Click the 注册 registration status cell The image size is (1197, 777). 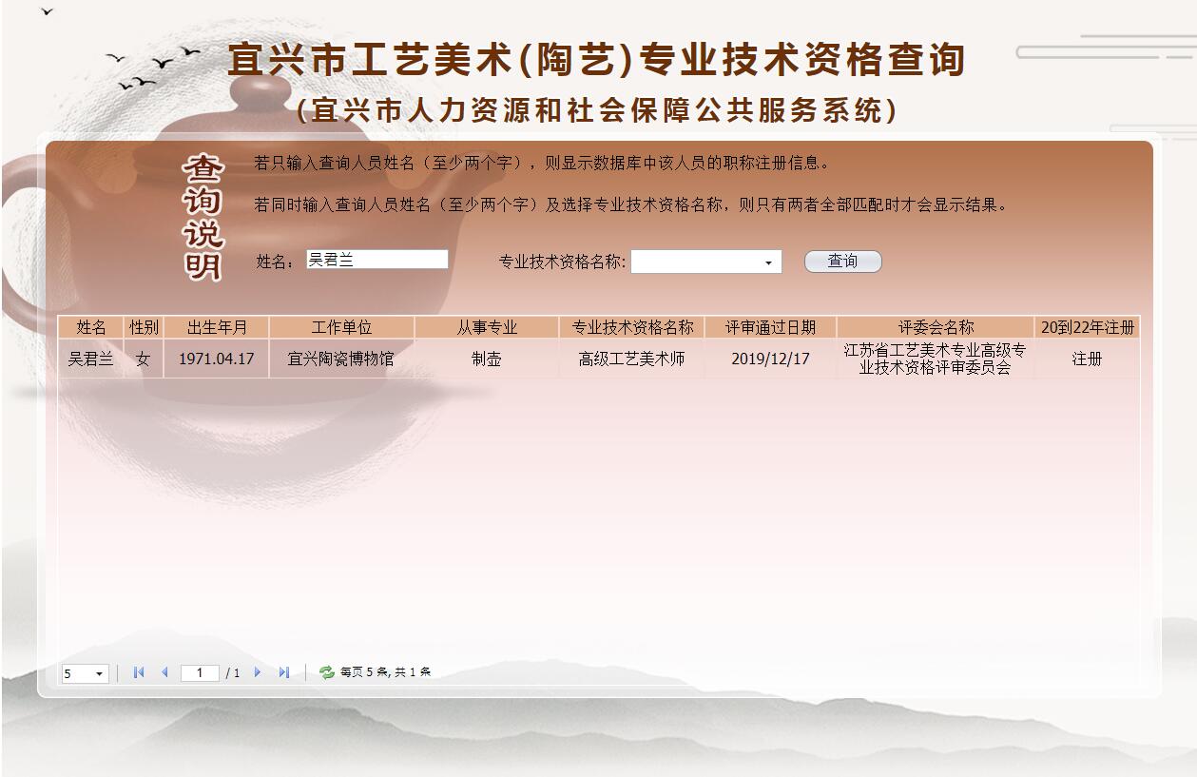[1088, 359]
